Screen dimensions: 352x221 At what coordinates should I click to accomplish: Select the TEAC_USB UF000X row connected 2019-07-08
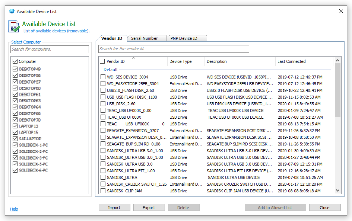point(216,117)
